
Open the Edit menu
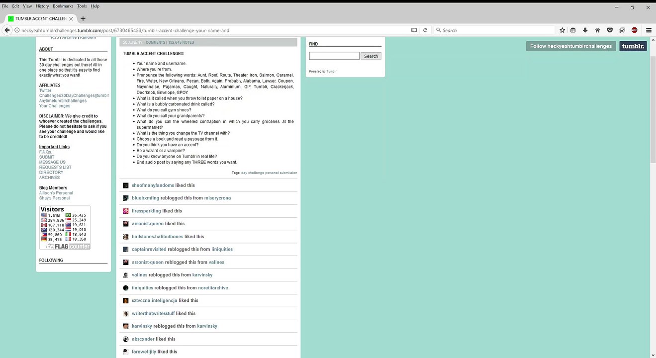pyautogui.click(x=16, y=6)
